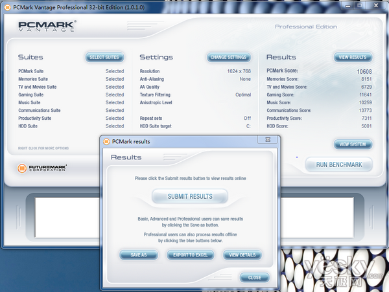
Task: Click the Resolution setting label
Action: point(150,71)
